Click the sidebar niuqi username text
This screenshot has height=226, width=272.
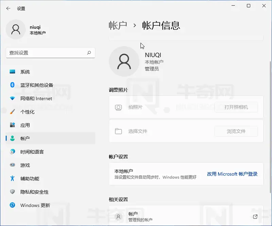click(35, 27)
